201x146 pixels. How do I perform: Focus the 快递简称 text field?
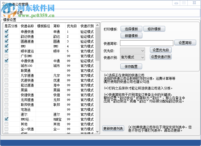point(147,43)
